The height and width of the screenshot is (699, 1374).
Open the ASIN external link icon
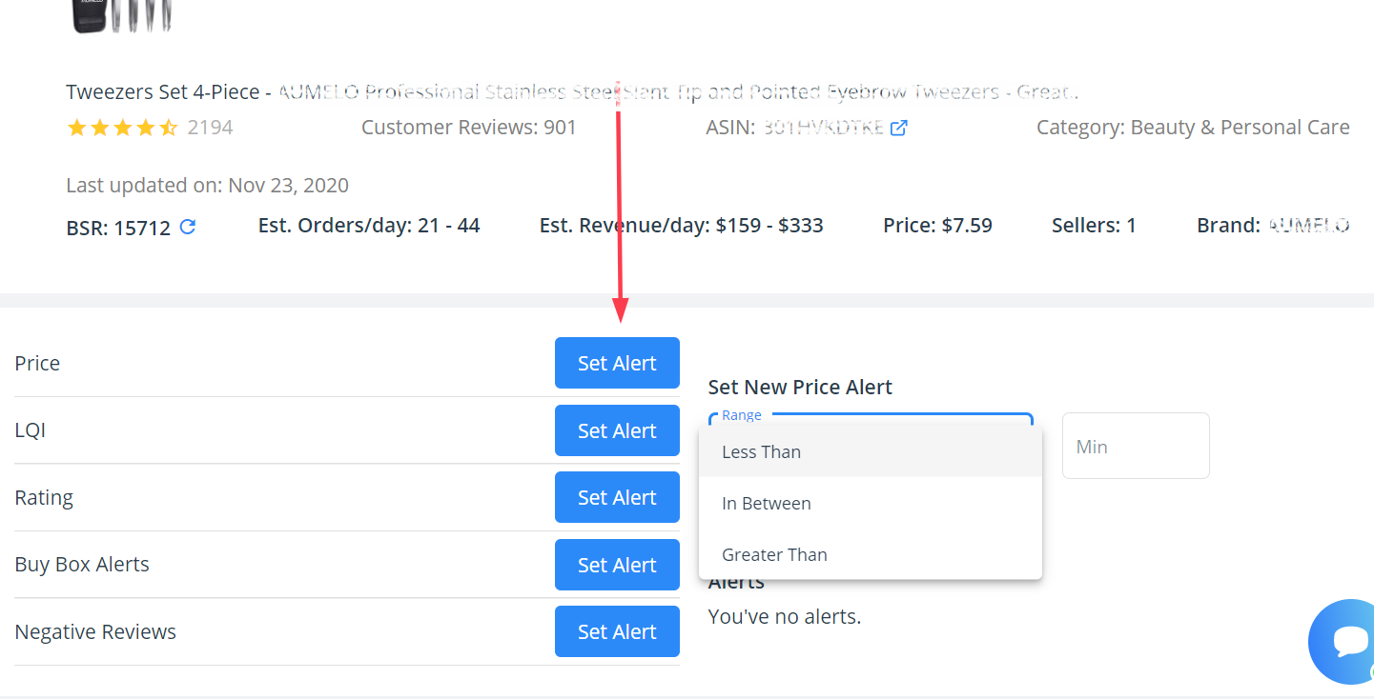click(x=898, y=128)
